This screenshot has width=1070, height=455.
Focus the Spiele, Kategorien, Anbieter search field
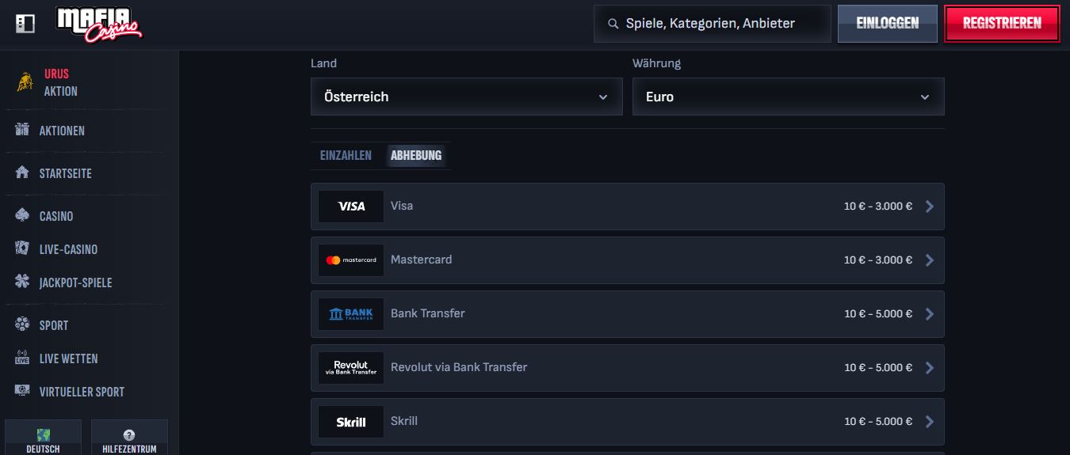pos(713,24)
